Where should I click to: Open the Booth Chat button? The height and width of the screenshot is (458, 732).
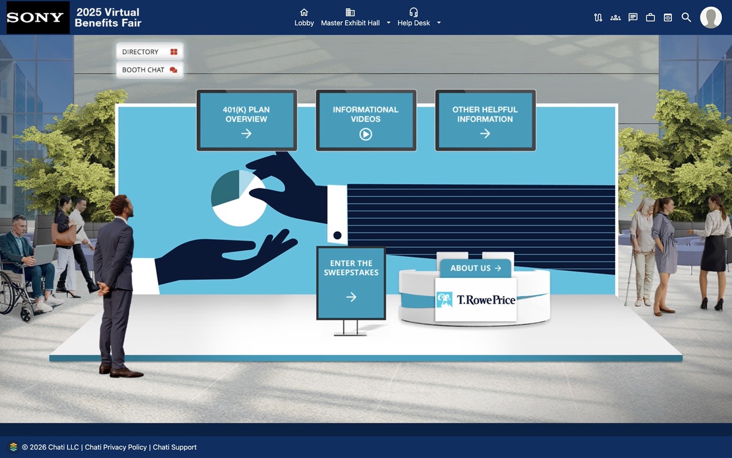click(150, 70)
